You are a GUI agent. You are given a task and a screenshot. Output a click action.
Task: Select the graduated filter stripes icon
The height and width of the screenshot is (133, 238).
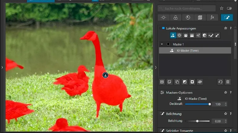click(x=192, y=36)
